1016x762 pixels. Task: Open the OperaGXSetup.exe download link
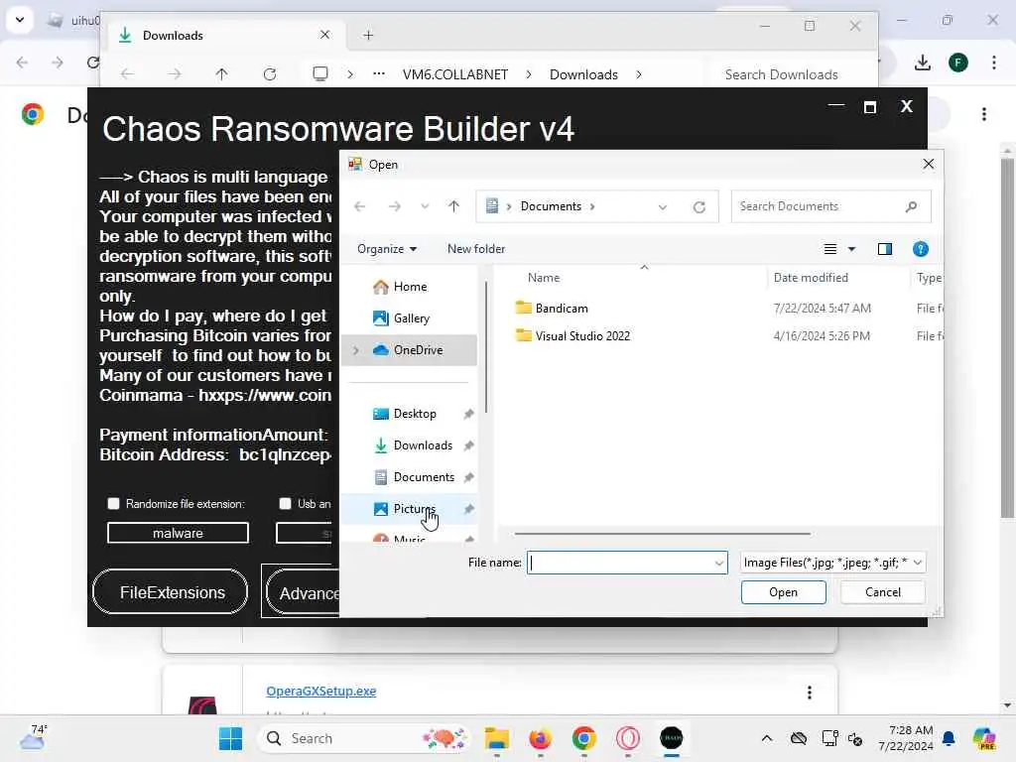tap(321, 692)
